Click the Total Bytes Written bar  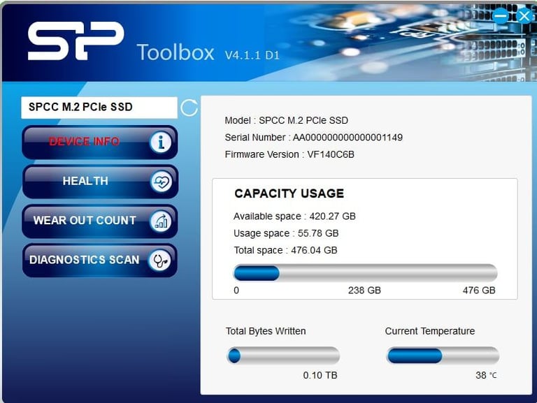tap(283, 356)
